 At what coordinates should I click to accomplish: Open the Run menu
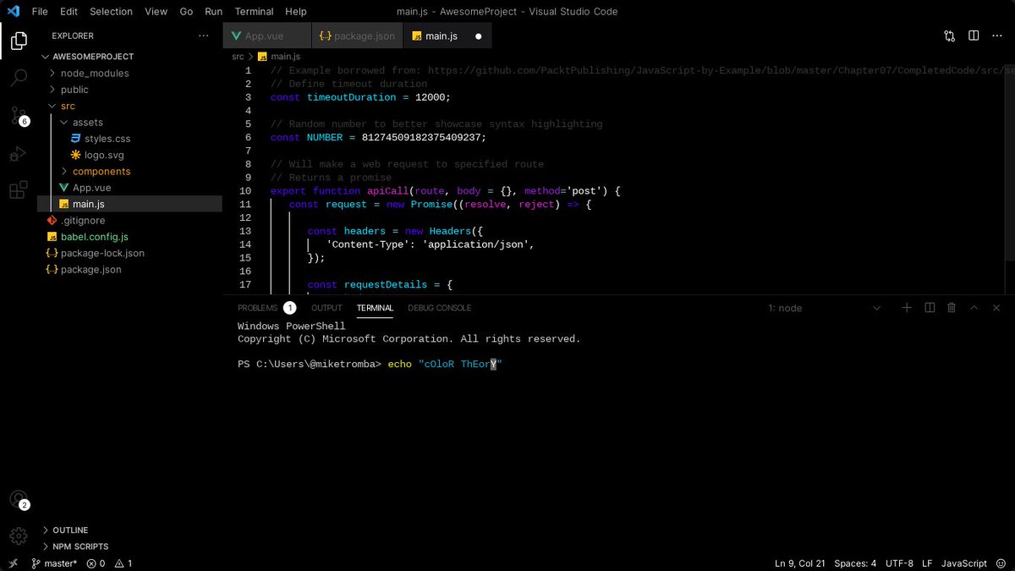pyautogui.click(x=214, y=12)
